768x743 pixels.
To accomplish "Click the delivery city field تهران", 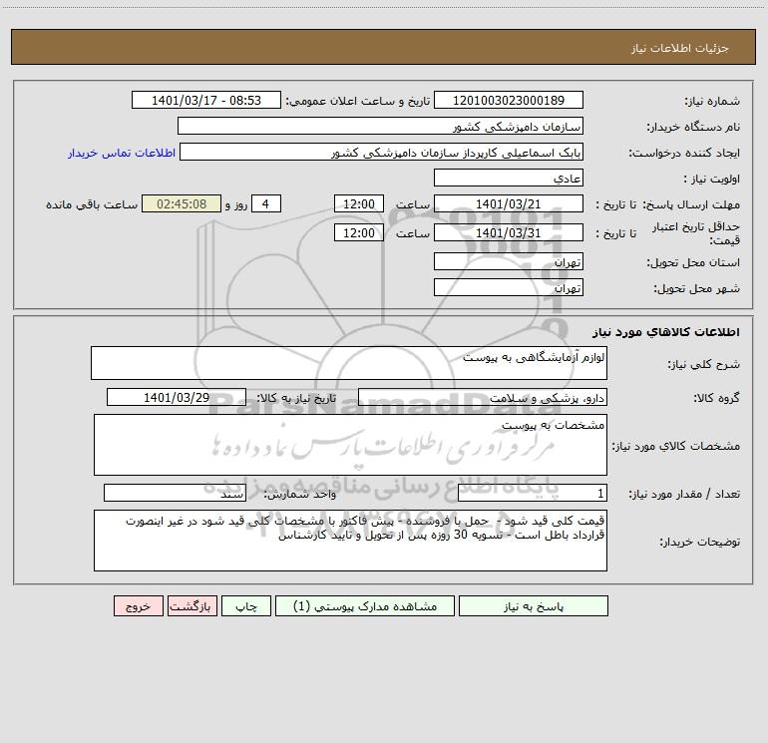I will click(509, 287).
